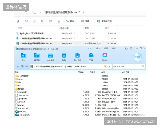
Task: Click the magnifier search icon in 360压缩
Action: click(143, 66)
